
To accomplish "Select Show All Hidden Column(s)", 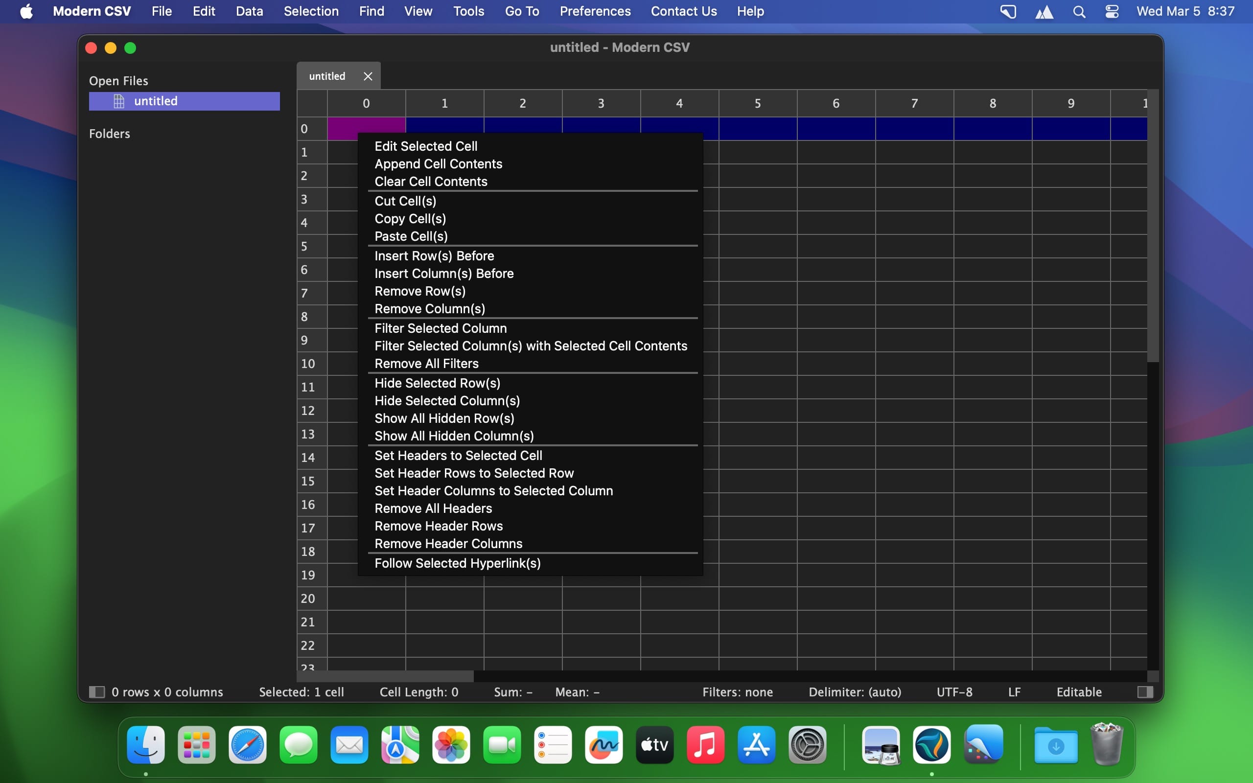I will click(x=454, y=436).
